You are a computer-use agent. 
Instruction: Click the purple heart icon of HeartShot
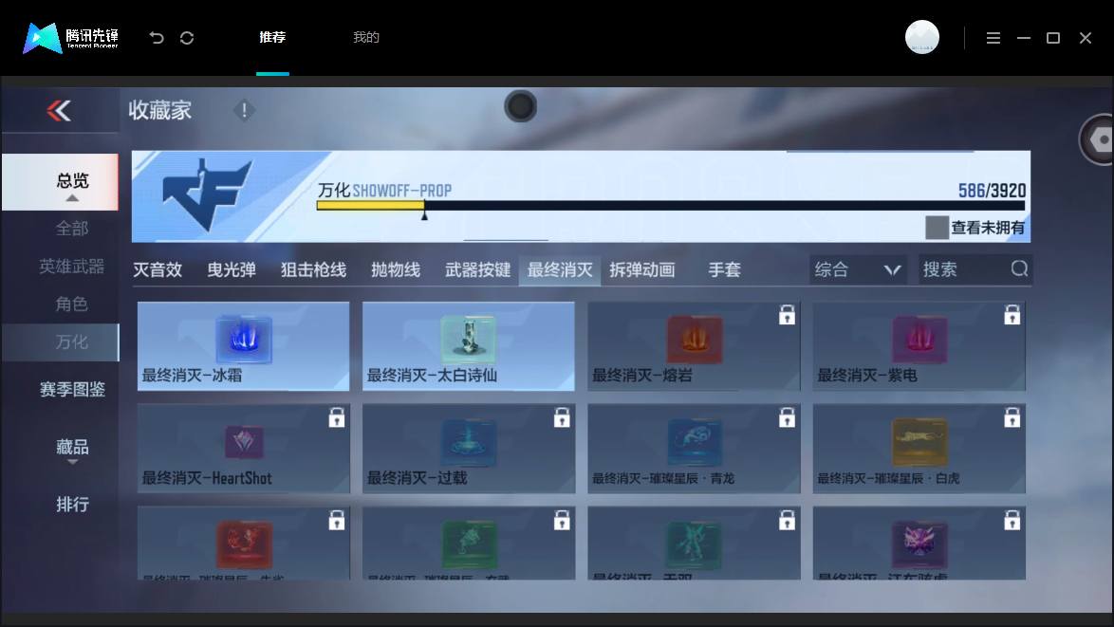point(244,442)
